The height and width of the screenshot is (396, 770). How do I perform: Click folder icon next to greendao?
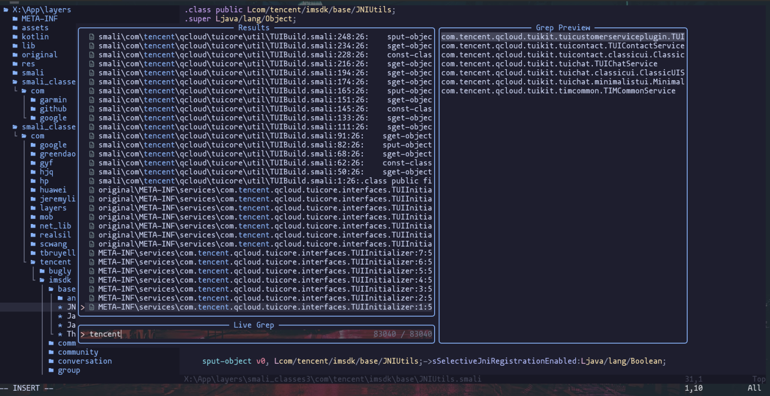[x=33, y=154]
